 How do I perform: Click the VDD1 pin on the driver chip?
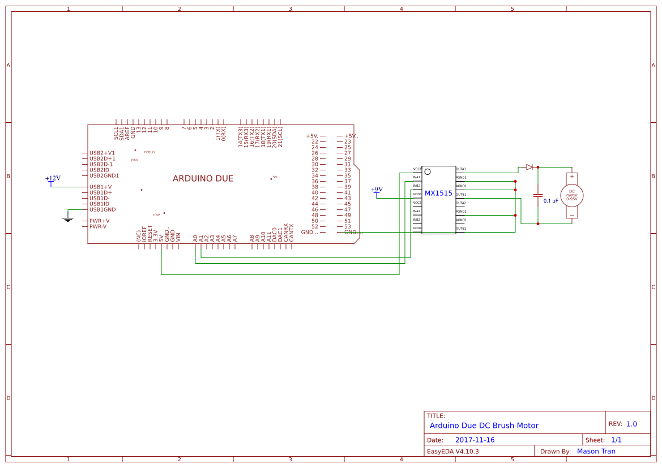[417, 194]
